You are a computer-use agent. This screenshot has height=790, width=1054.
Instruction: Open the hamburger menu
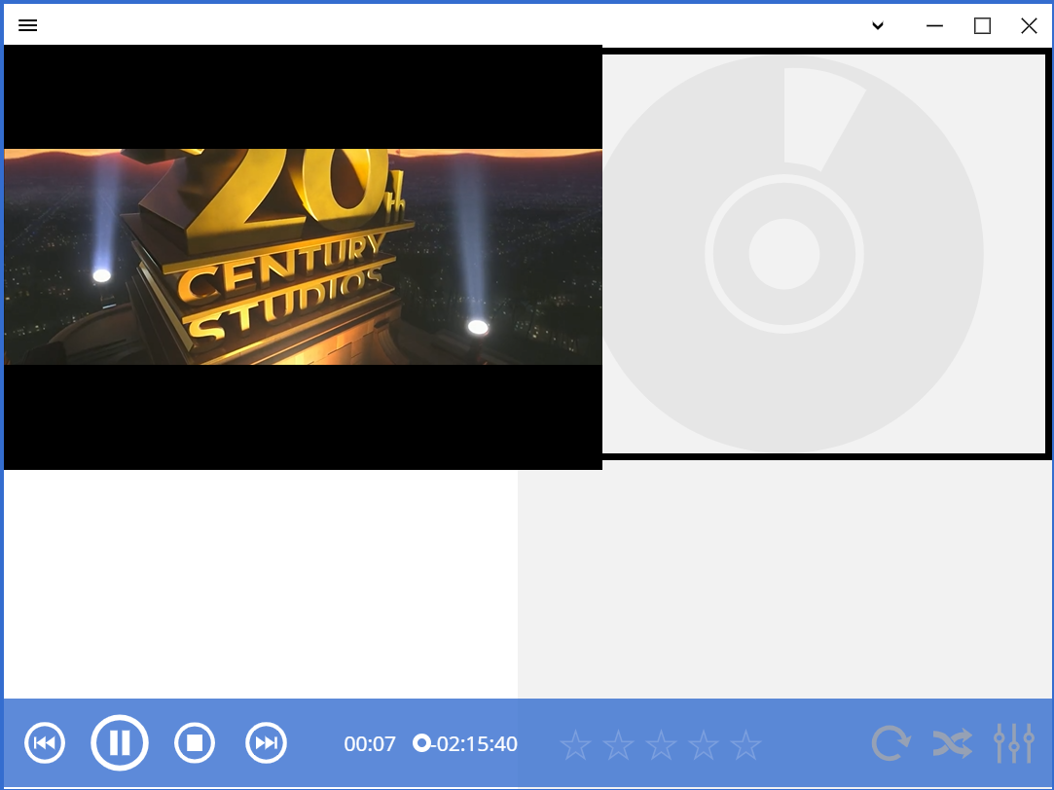tap(27, 26)
